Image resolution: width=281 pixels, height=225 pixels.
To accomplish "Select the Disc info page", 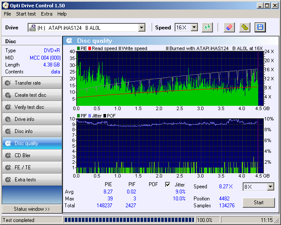I will (32, 131).
